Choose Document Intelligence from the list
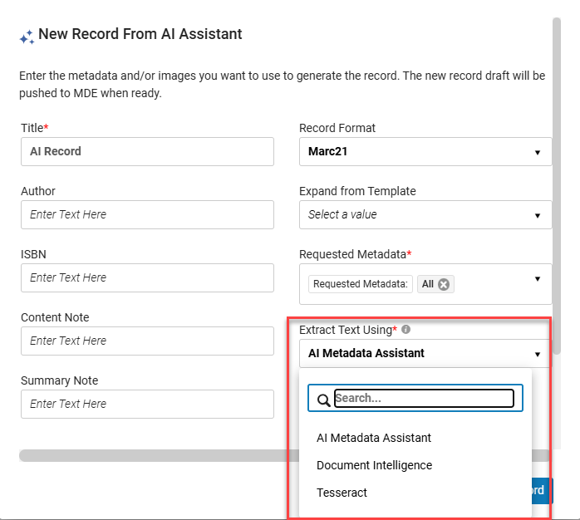This screenshot has width=580, height=520. (x=374, y=465)
